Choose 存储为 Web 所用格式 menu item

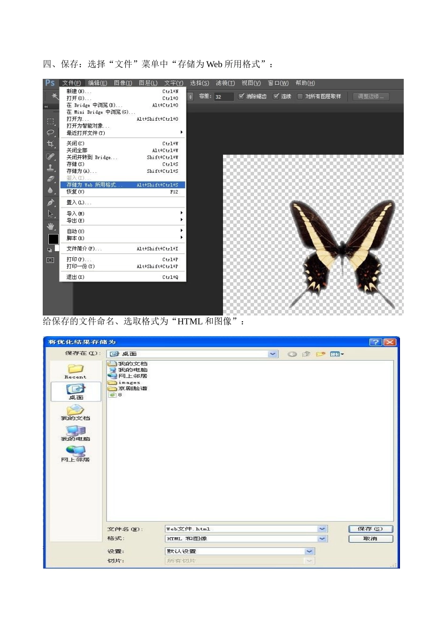[x=123, y=185]
